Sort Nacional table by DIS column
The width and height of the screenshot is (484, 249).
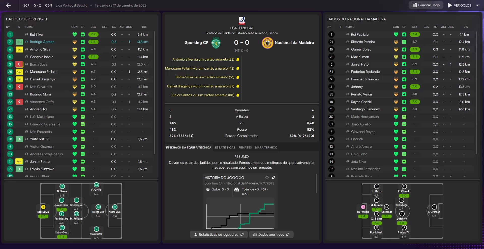(x=466, y=27)
